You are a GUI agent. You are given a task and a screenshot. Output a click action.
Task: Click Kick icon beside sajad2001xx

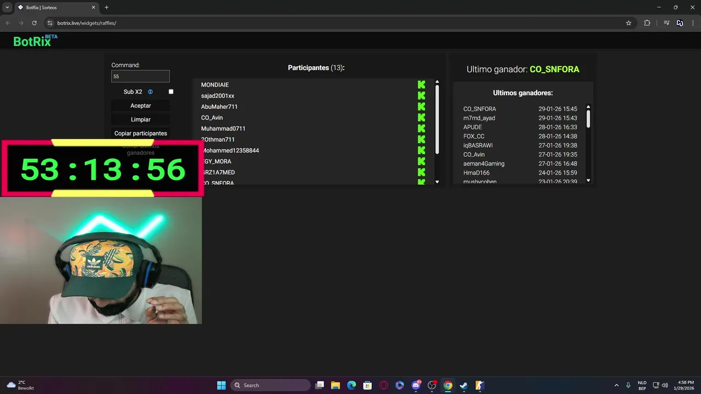coord(421,96)
